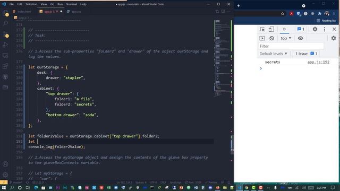Open the File menu in VS Code
The height and width of the screenshot is (191, 340).
point(12,4)
